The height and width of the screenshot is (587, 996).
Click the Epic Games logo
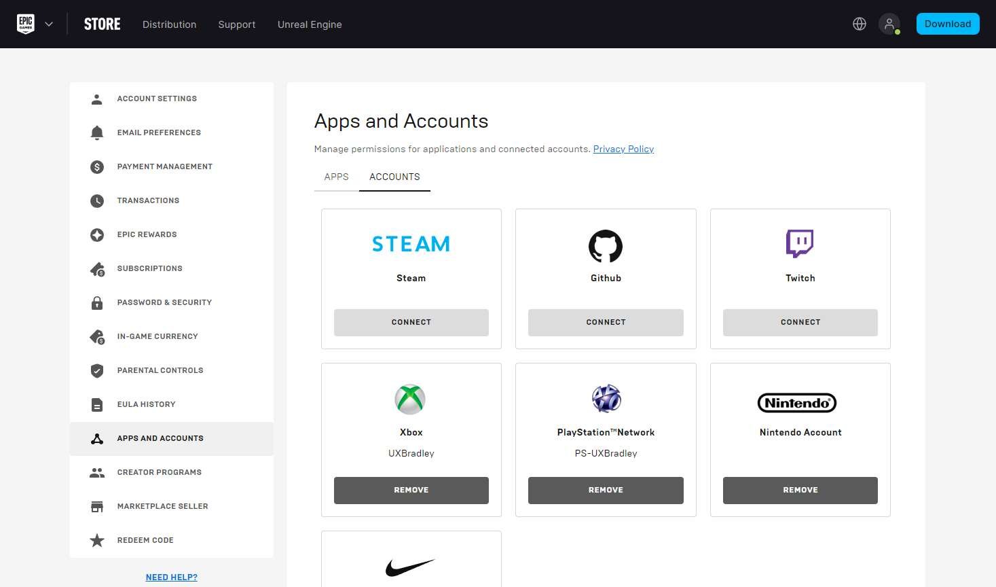pyautogui.click(x=26, y=24)
